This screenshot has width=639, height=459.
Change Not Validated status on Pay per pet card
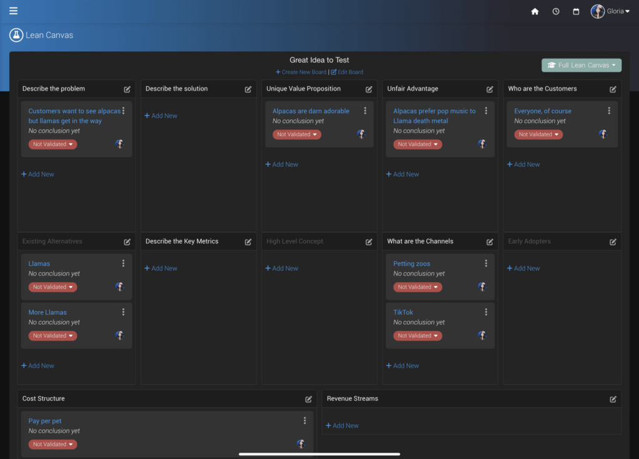click(52, 444)
